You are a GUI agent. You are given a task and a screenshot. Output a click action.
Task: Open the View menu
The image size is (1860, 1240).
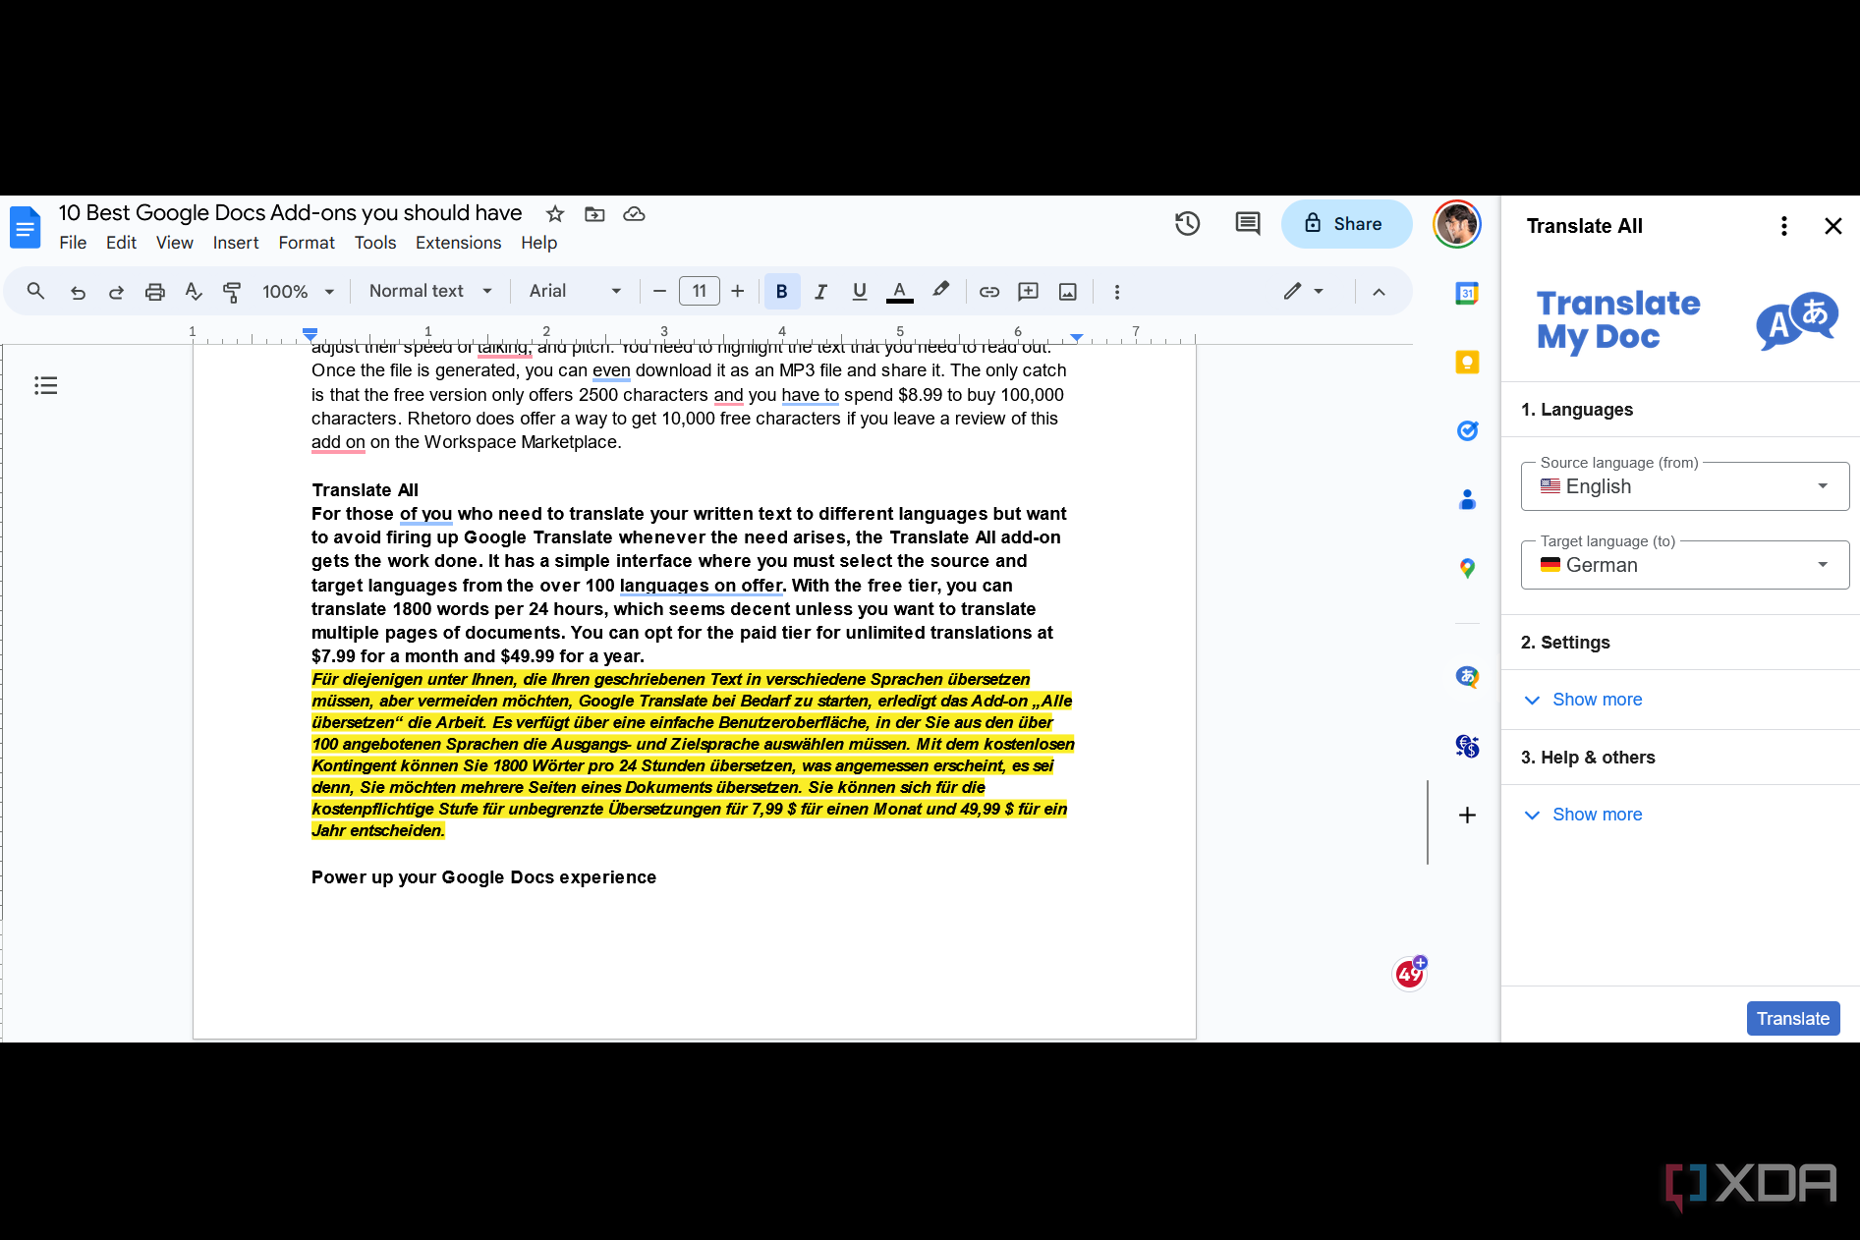174,243
